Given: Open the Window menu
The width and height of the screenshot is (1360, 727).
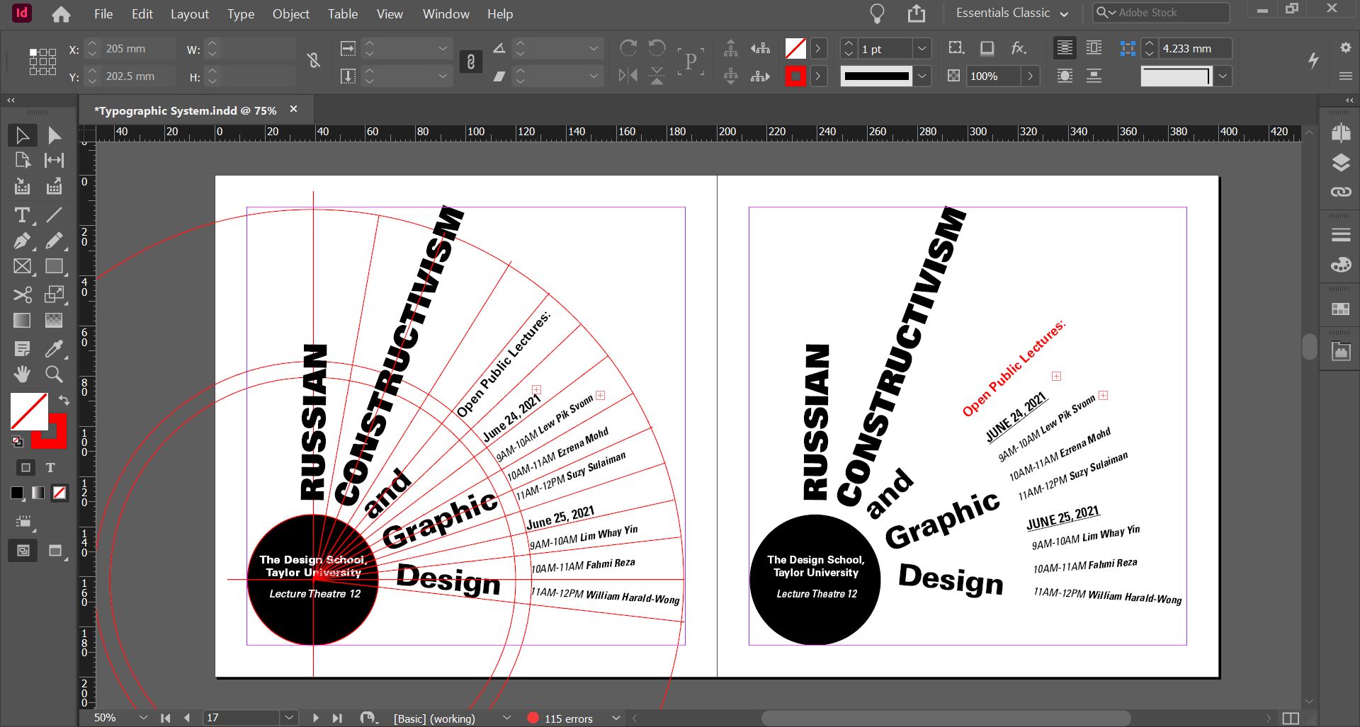Looking at the screenshot, I should pos(446,13).
